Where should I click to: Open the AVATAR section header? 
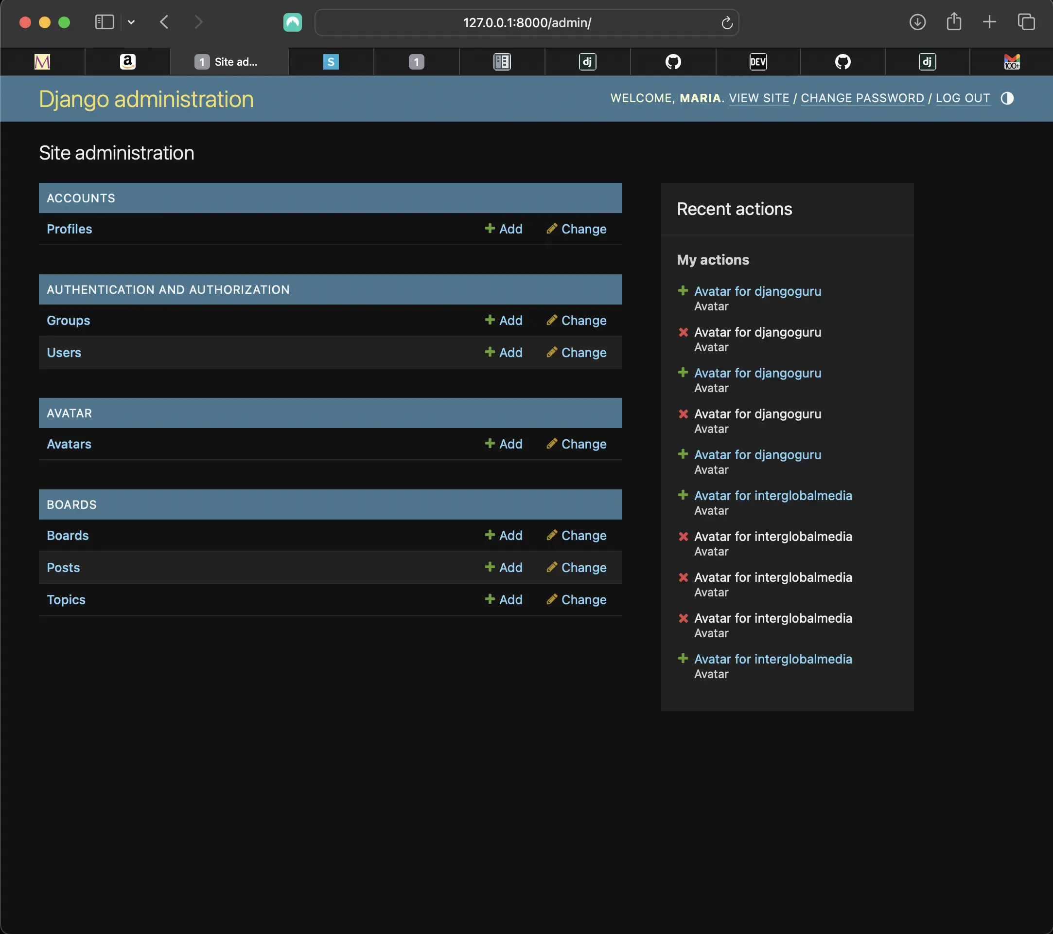pyautogui.click(x=69, y=413)
